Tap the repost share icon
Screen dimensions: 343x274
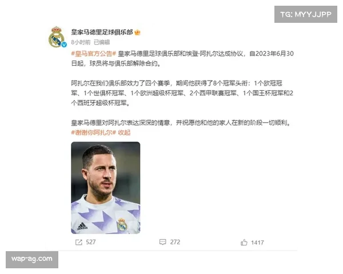coord(78,242)
